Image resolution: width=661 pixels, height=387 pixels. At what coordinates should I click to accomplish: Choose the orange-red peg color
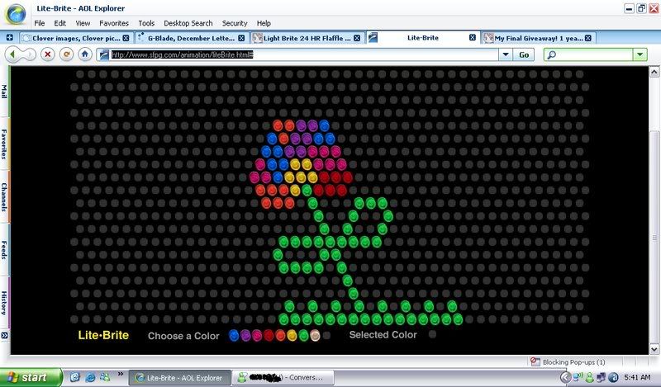click(x=280, y=335)
